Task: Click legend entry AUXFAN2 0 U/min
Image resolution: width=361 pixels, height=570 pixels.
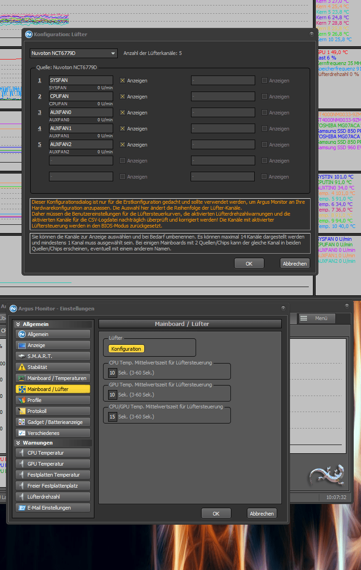Action: tap(336, 261)
